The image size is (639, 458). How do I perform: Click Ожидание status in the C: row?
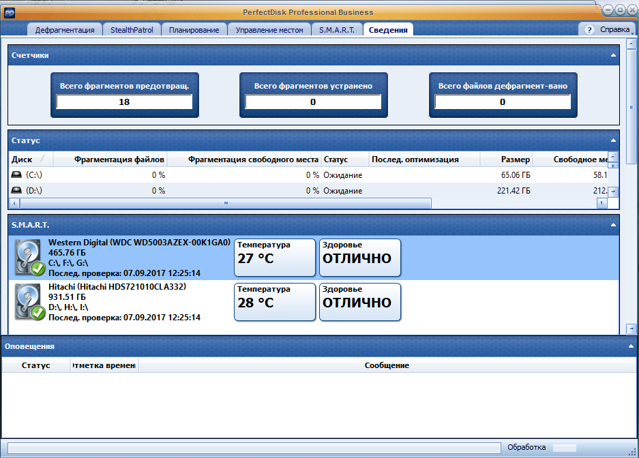[x=343, y=175]
